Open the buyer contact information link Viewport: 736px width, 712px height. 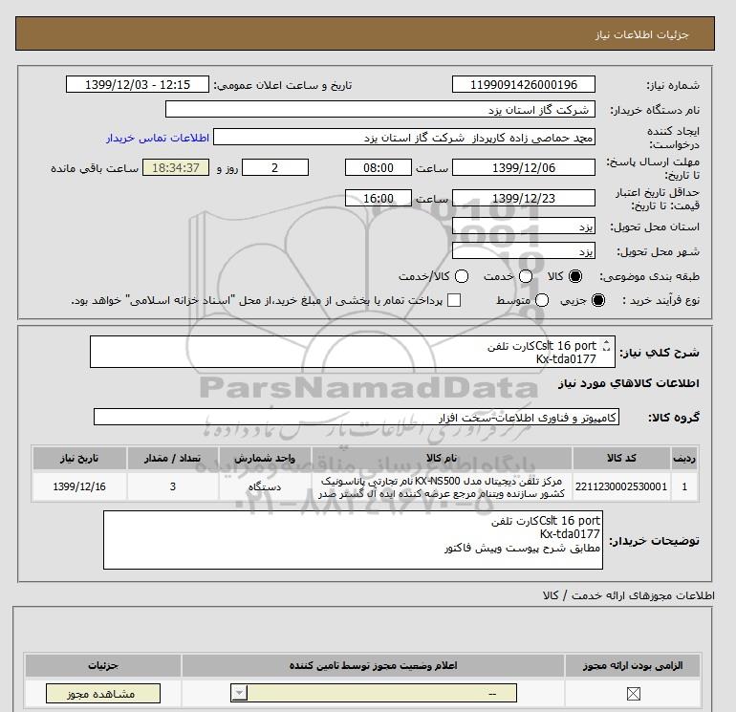click(158, 138)
